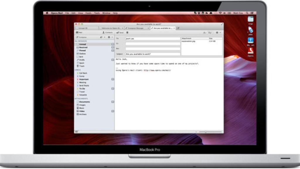Select the Mail icon in the toolbar
The height and width of the screenshot is (169, 300).
78,32
